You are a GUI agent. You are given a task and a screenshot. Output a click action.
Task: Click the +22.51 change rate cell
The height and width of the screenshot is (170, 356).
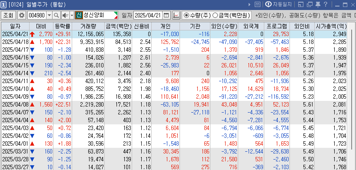(x=63, y=105)
